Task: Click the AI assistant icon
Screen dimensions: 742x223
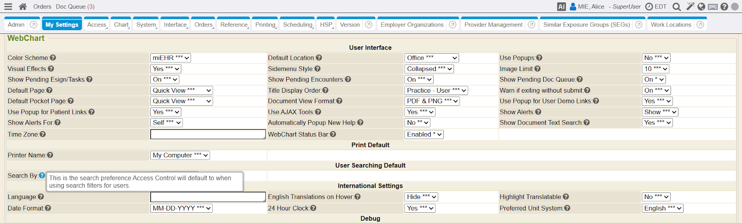Action: pos(561,6)
